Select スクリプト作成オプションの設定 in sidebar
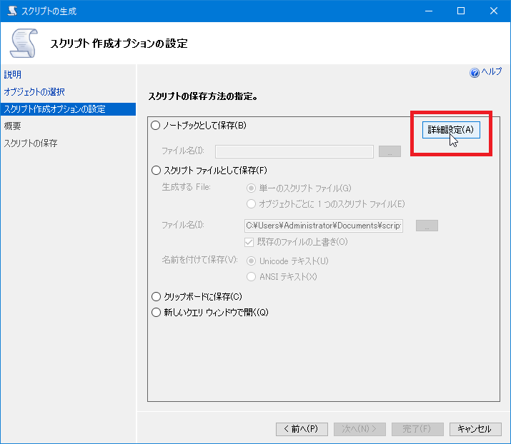Screen dimensions: 511x444 point(54,109)
